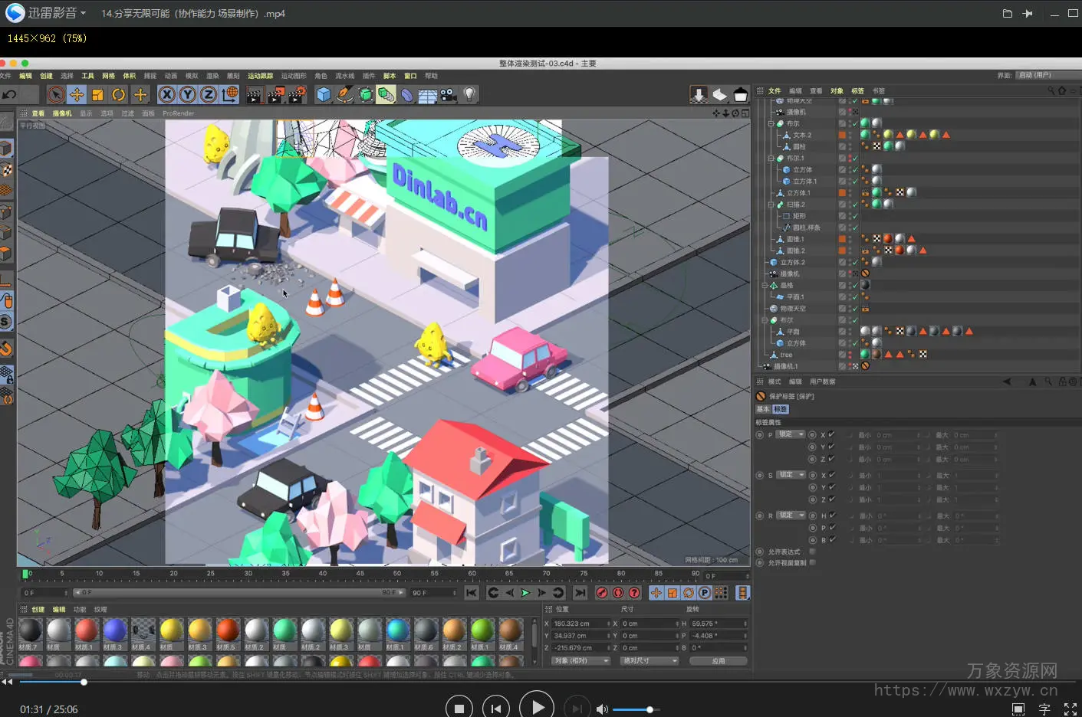Open the 运动跟踪 menu

click(260, 76)
